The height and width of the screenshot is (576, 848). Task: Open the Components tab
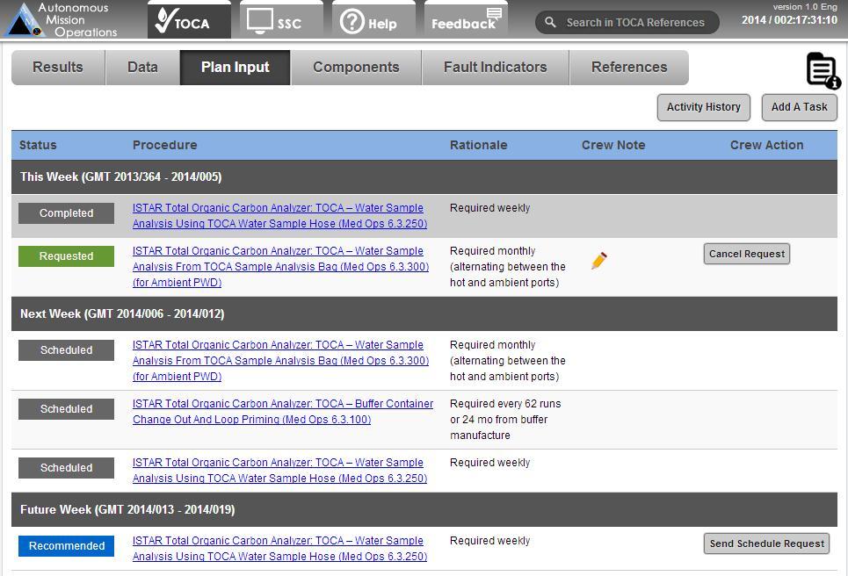coord(356,67)
